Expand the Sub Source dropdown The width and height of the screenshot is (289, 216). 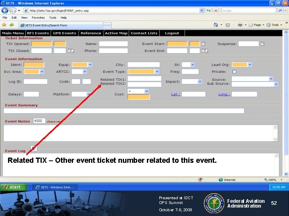click(x=276, y=84)
